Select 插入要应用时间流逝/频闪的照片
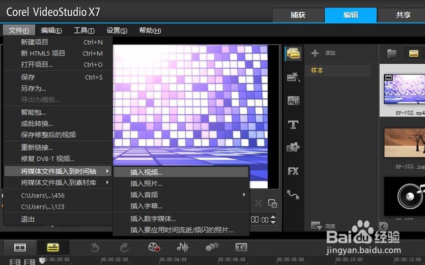Image resolution: width=425 pixels, height=265 pixels. (x=181, y=230)
